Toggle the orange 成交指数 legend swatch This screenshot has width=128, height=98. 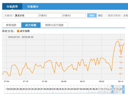(18, 31)
